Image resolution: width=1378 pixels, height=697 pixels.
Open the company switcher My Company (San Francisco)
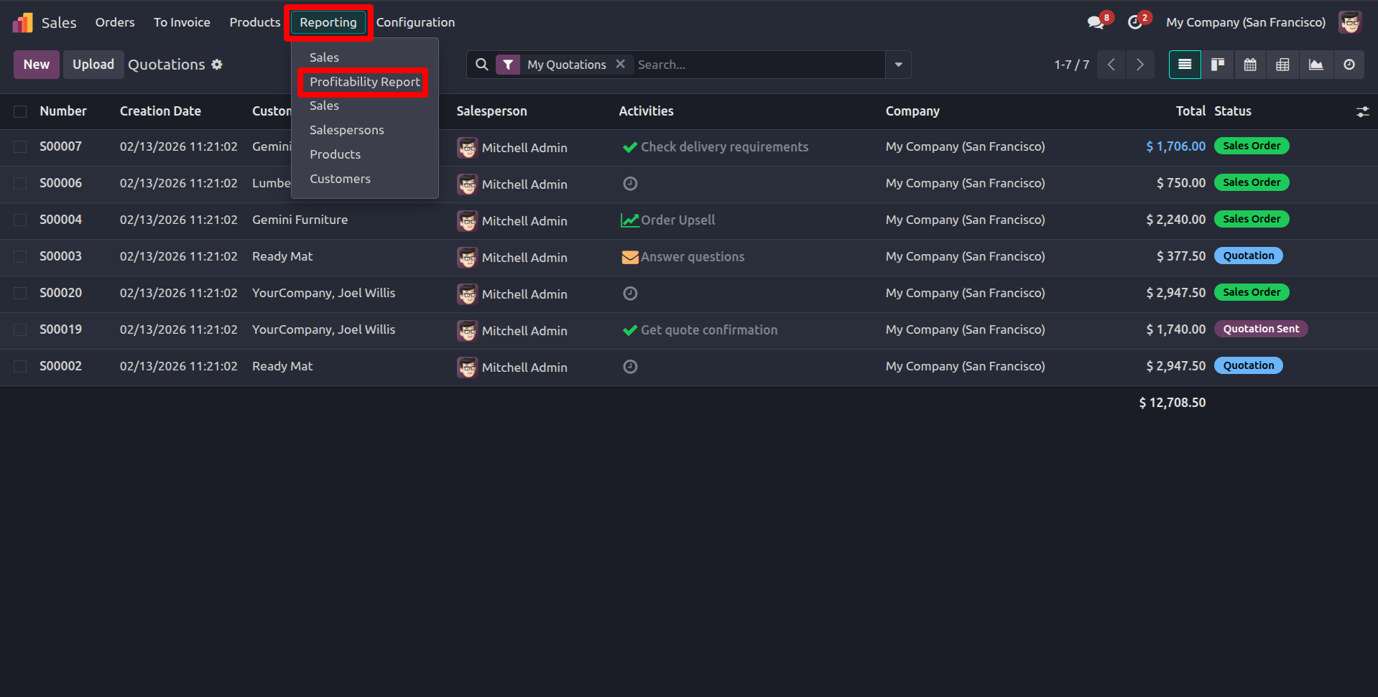tap(1245, 22)
